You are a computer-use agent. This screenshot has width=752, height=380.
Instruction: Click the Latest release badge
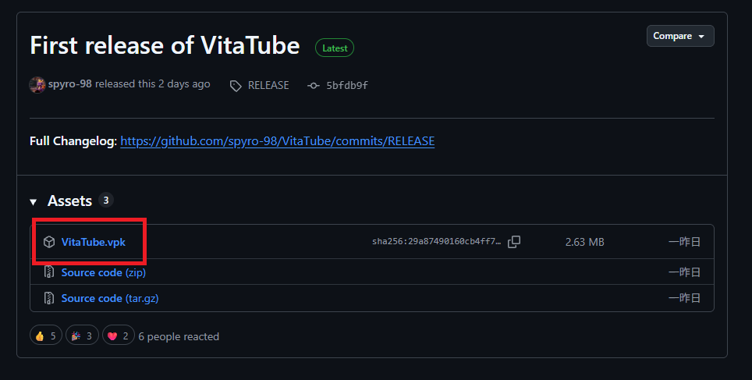[x=335, y=48]
